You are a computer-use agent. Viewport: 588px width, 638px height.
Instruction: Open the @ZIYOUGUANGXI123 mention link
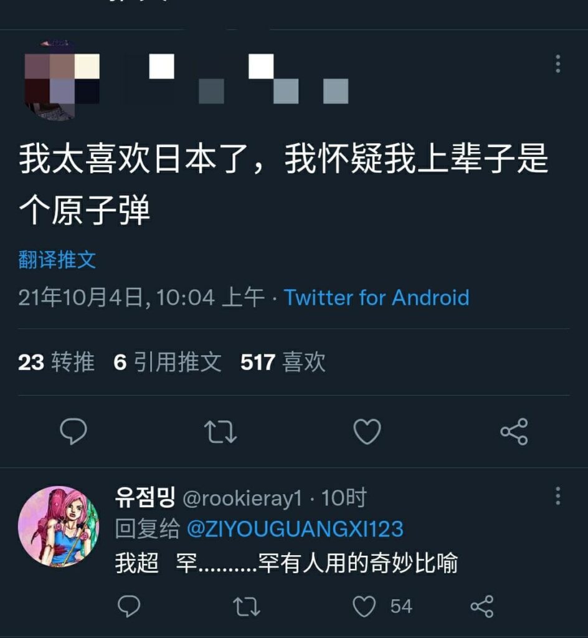tap(295, 529)
